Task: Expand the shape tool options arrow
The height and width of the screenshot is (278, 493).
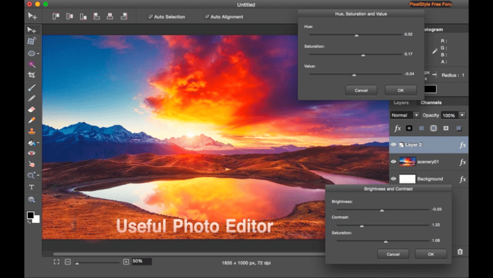Action: click(x=38, y=175)
